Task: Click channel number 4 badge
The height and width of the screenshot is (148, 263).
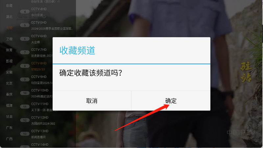Action: coord(25,12)
